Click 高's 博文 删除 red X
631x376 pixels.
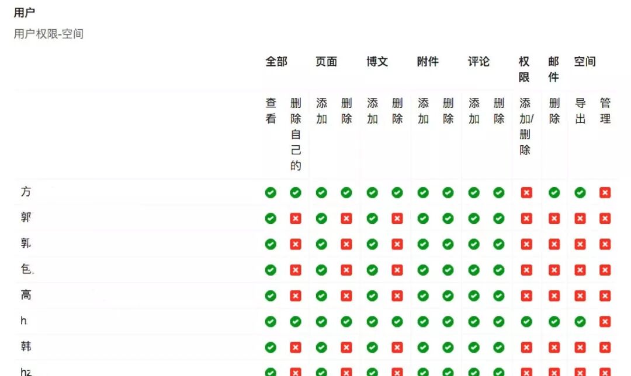point(397,296)
